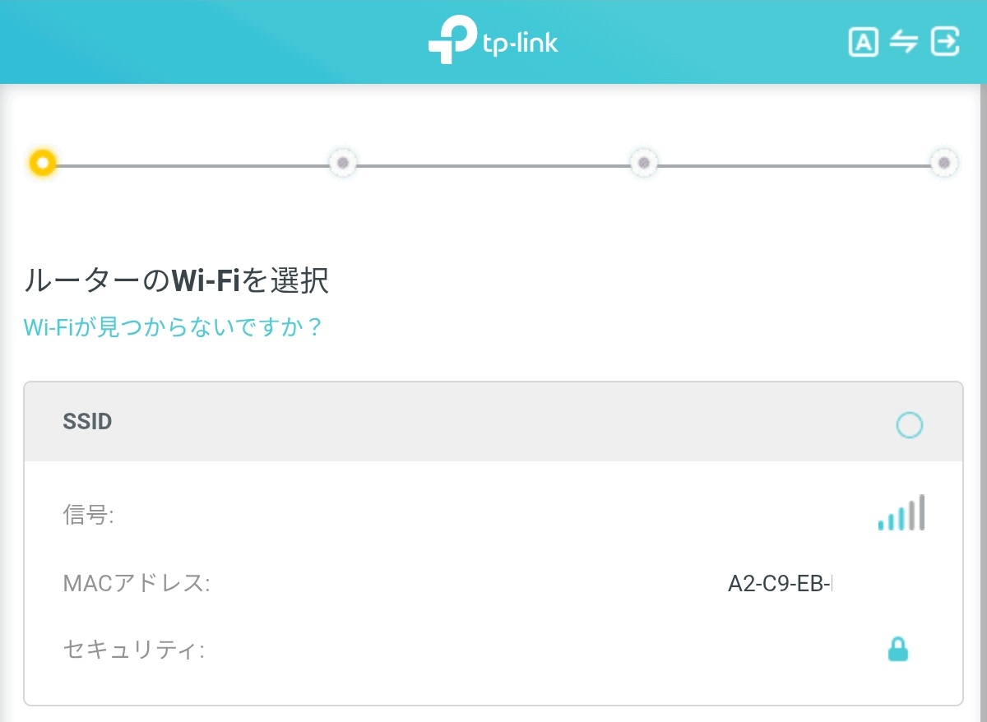
Task: Click the final step dot in wizard
Action: tap(943, 163)
